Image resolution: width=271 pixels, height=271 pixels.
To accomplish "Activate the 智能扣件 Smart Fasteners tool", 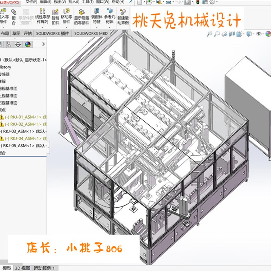I will tap(56, 17).
